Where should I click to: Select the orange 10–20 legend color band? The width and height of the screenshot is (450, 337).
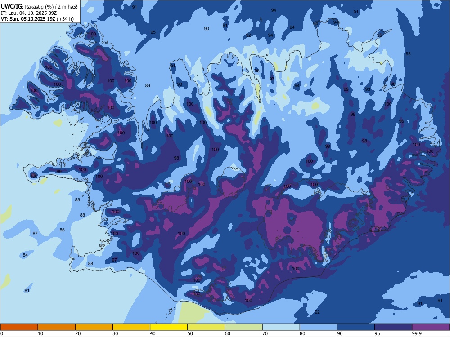pos(57,327)
